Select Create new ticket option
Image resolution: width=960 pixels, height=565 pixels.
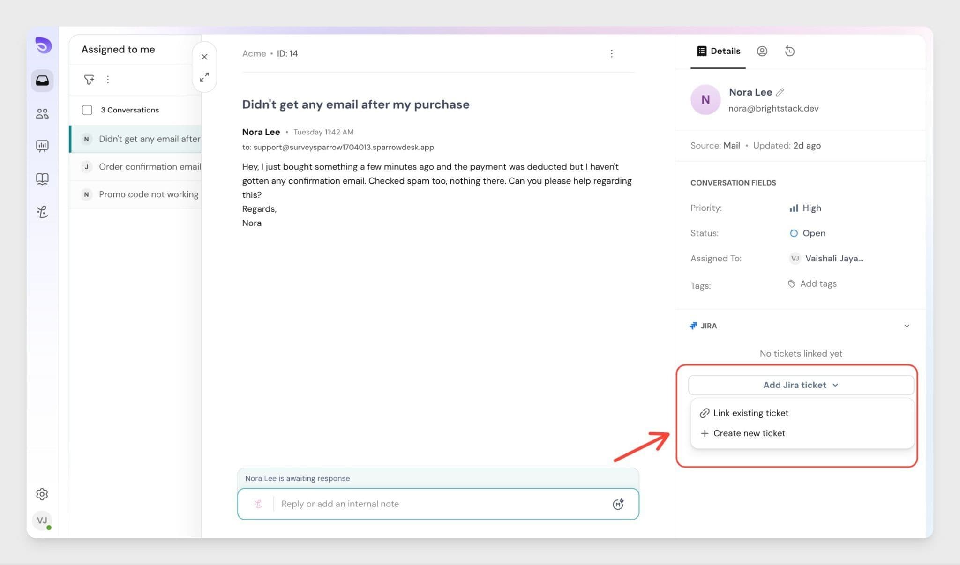(749, 433)
